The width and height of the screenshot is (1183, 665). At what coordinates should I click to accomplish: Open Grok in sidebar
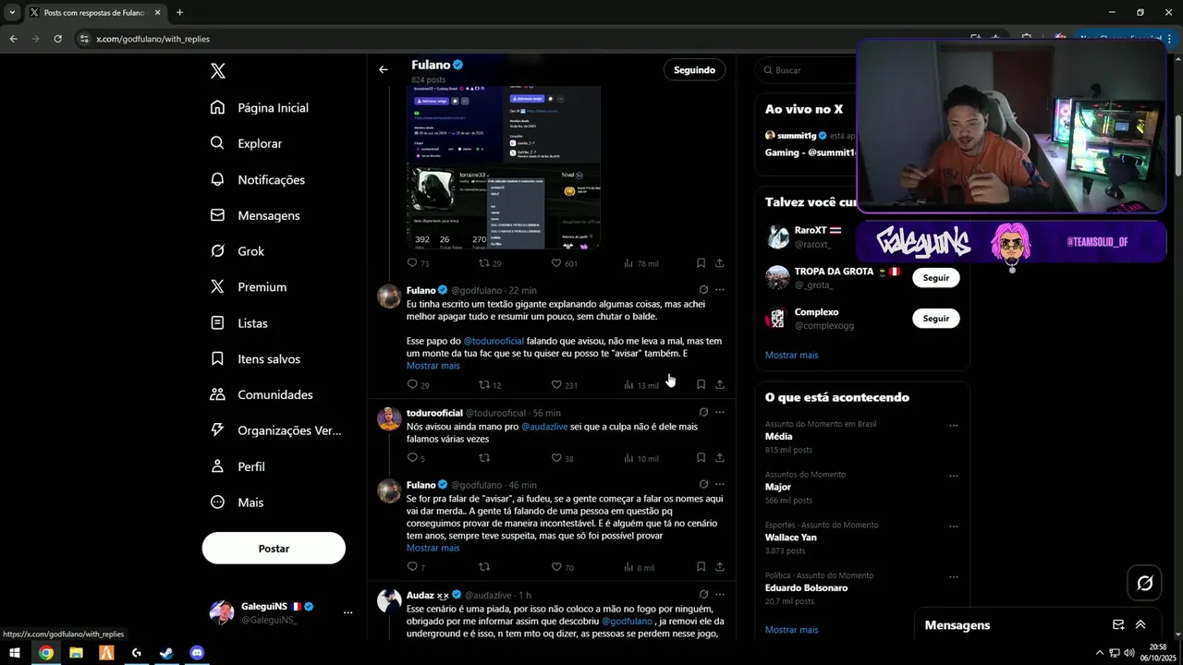click(238, 251)
